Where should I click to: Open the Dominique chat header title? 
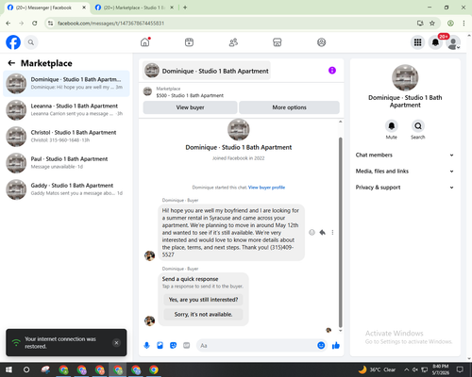point(207,71)
